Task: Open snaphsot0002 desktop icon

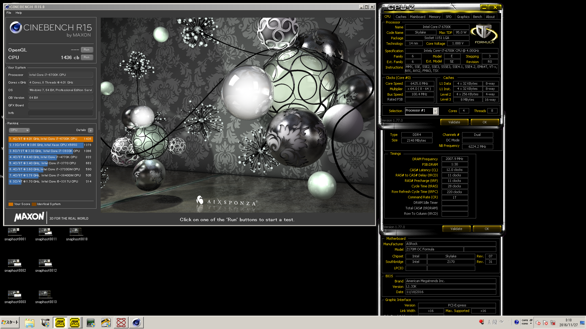Action: (15, 266)
